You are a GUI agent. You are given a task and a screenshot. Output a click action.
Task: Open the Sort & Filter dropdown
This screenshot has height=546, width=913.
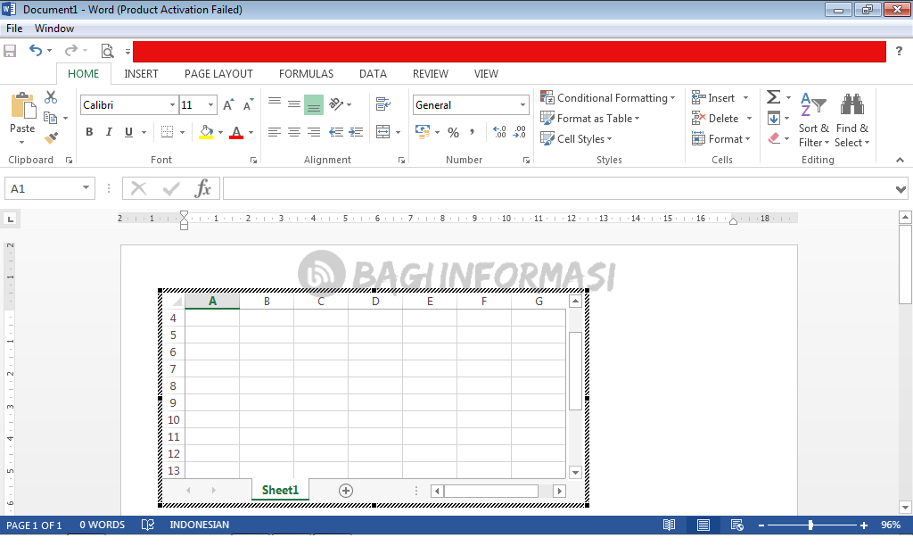pyautogui.click(x=813, y=120)
